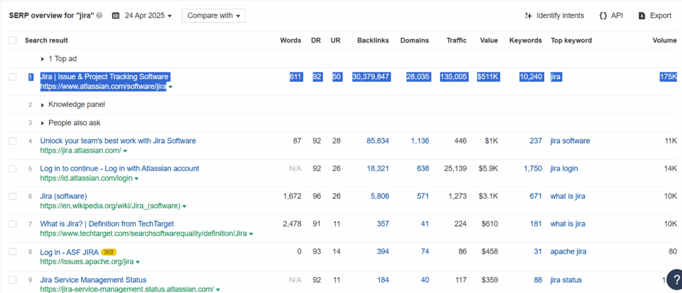Open the 'Jira (software)' Wikipedia result title
The height and width of the screenshot is (293, 682).
pyautogui.click(x=63, y=196)
